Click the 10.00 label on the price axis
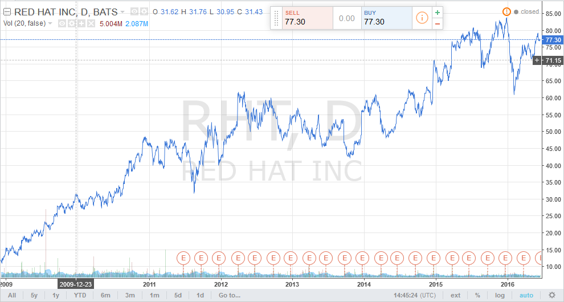Viewport: 564px width, 302px height. [553, 267]
